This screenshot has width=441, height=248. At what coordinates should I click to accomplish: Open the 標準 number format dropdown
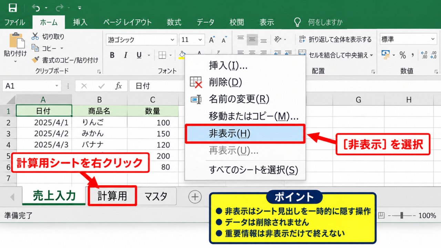point(433,40)
